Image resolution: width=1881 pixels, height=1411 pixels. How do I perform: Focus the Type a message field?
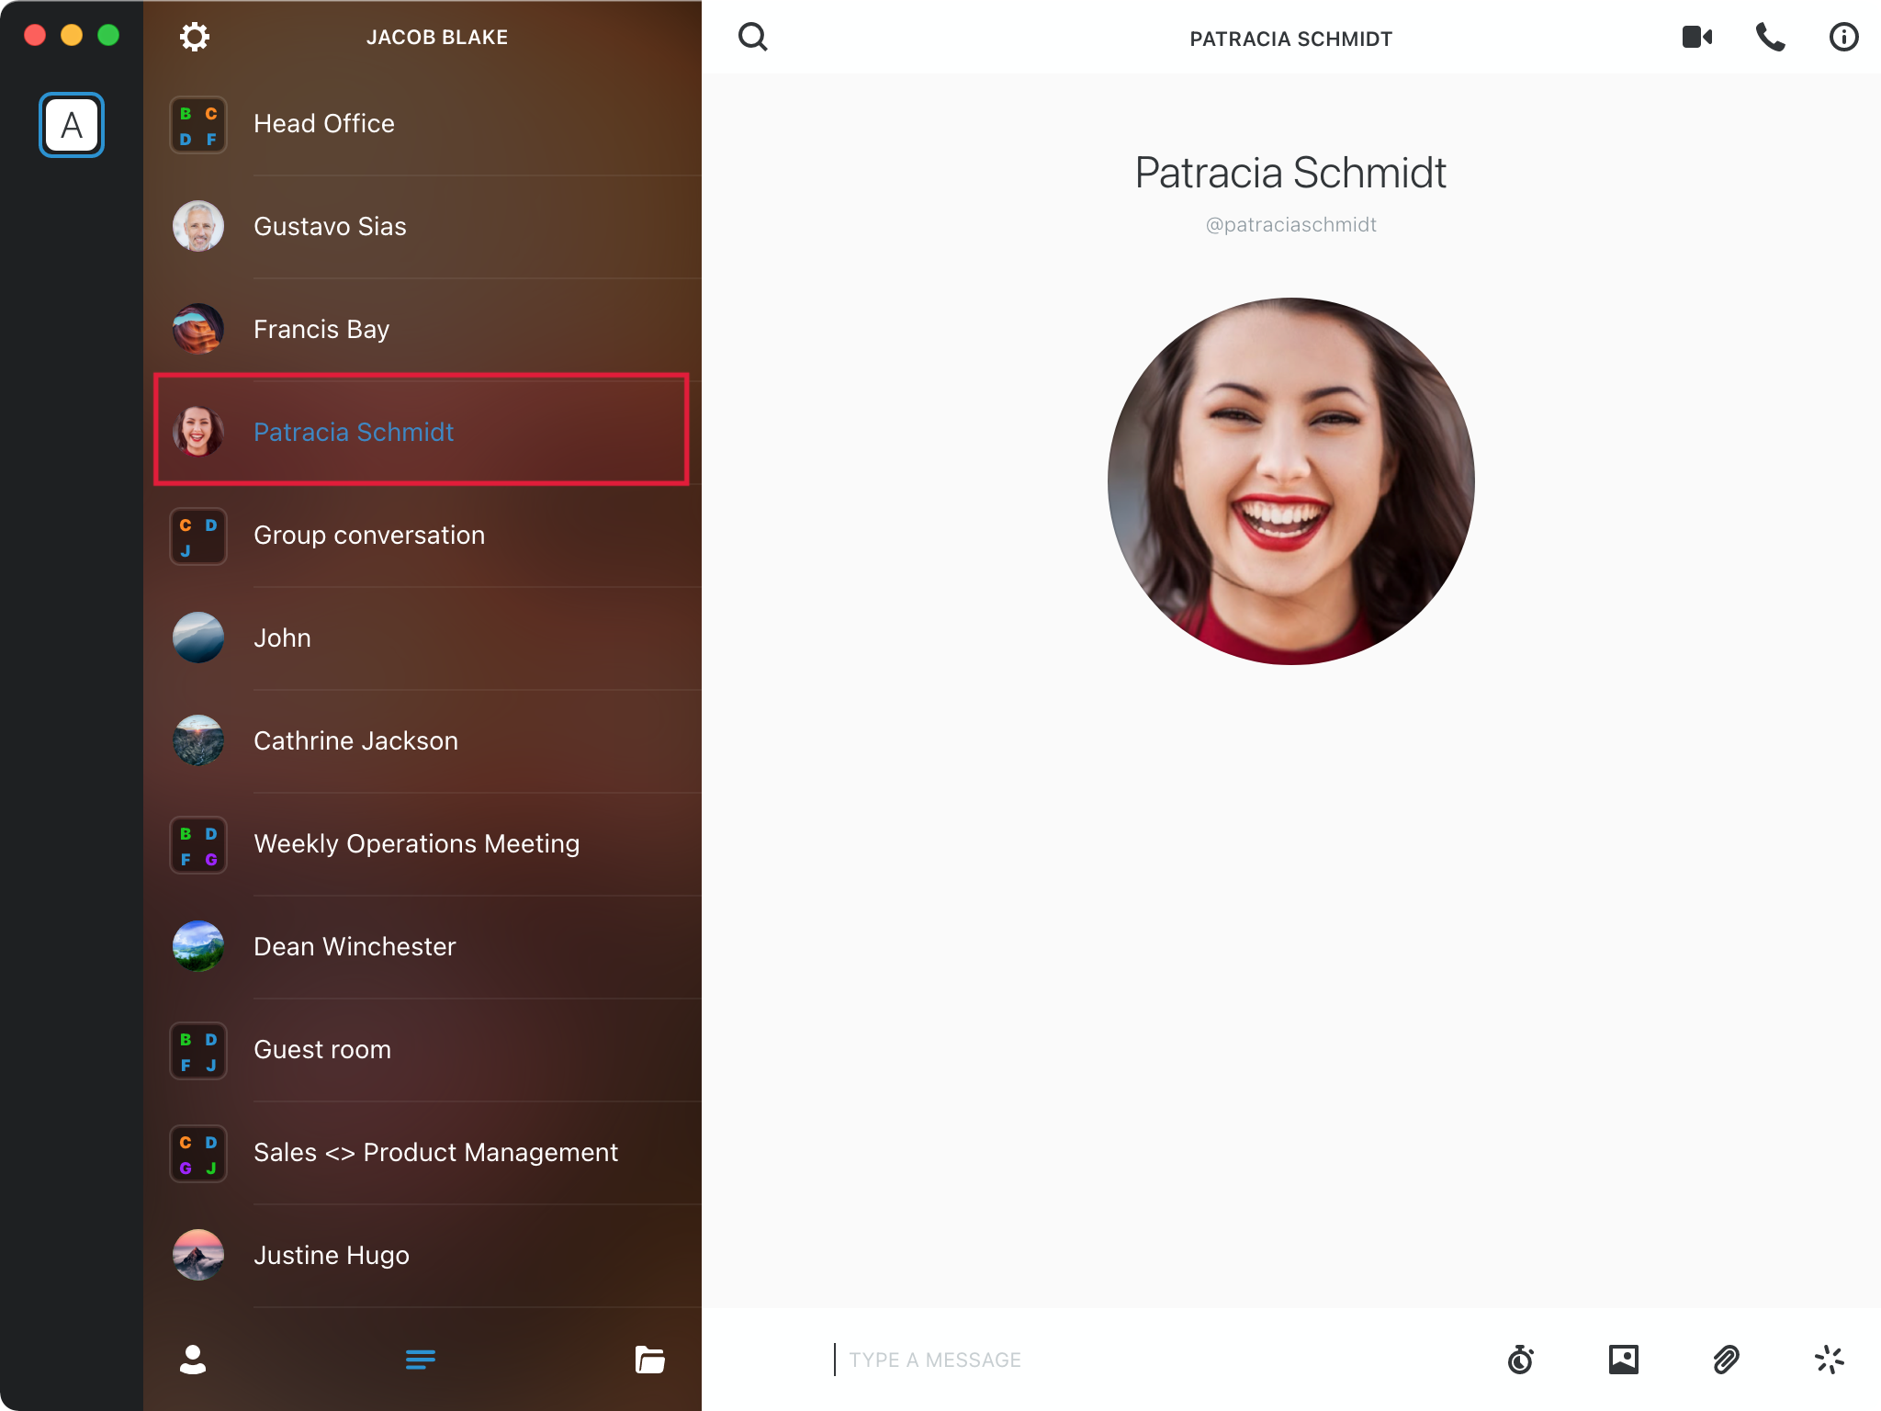pos(1148,1360)
